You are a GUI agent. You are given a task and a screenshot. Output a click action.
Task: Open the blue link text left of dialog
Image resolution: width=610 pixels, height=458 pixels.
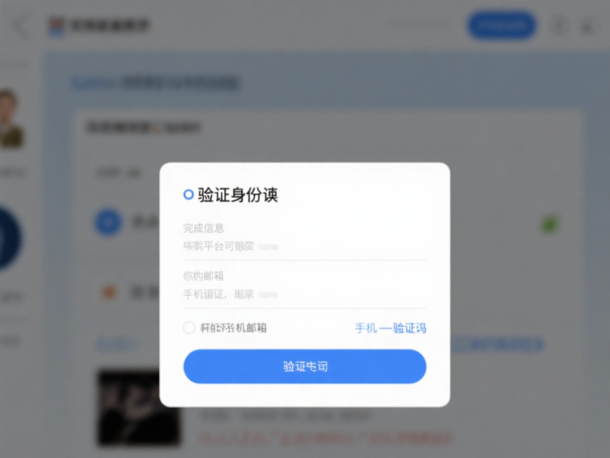coord(117,345)
